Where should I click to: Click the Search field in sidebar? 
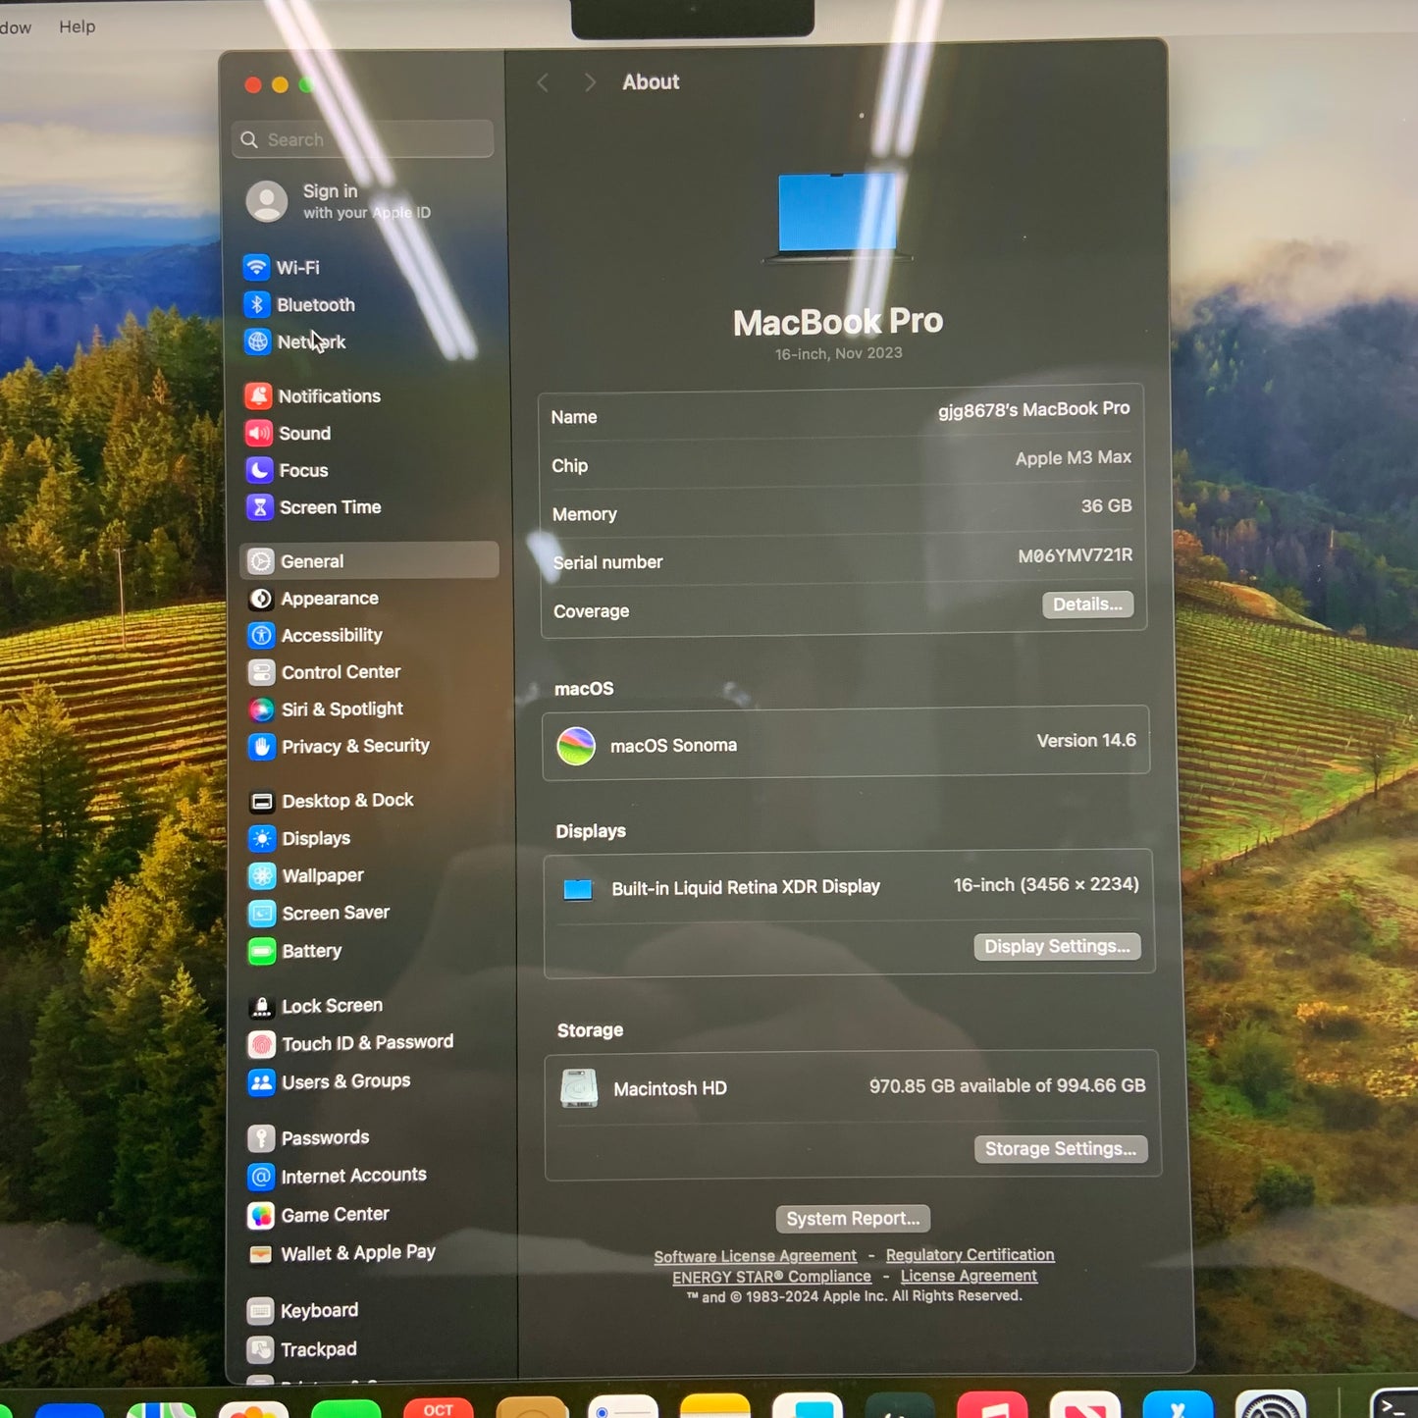coord(363,139)
